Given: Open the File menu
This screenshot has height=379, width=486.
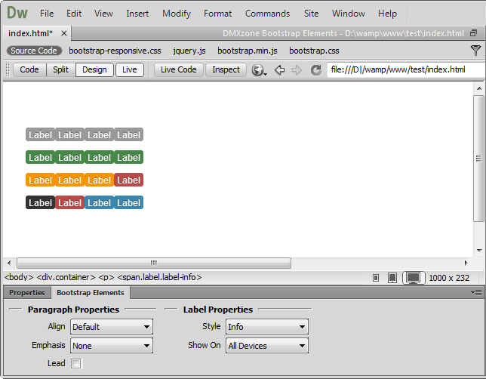Looking at the screenshot, I should pos(47,14).
